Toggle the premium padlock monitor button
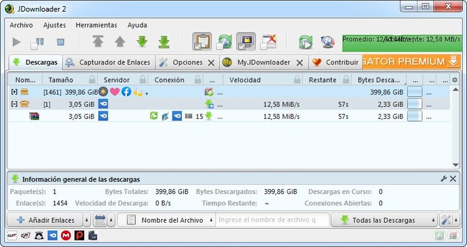This screenshot has height=247, width=467. tap(246, 42)
